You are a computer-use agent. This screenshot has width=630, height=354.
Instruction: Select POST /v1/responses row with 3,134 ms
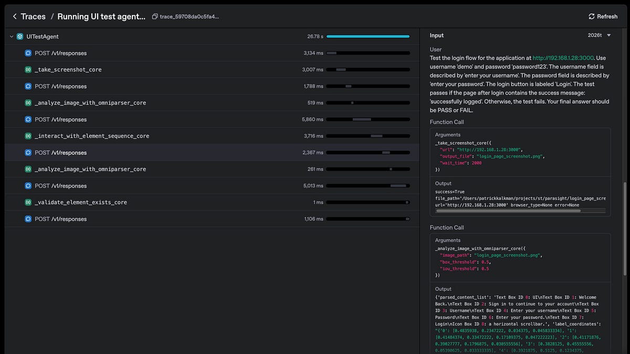[x=212, y=53]
